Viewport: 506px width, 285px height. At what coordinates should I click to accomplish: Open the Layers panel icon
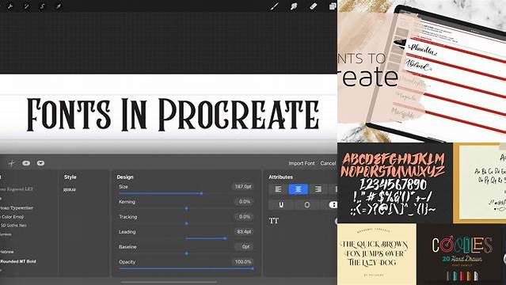point(333,6)
